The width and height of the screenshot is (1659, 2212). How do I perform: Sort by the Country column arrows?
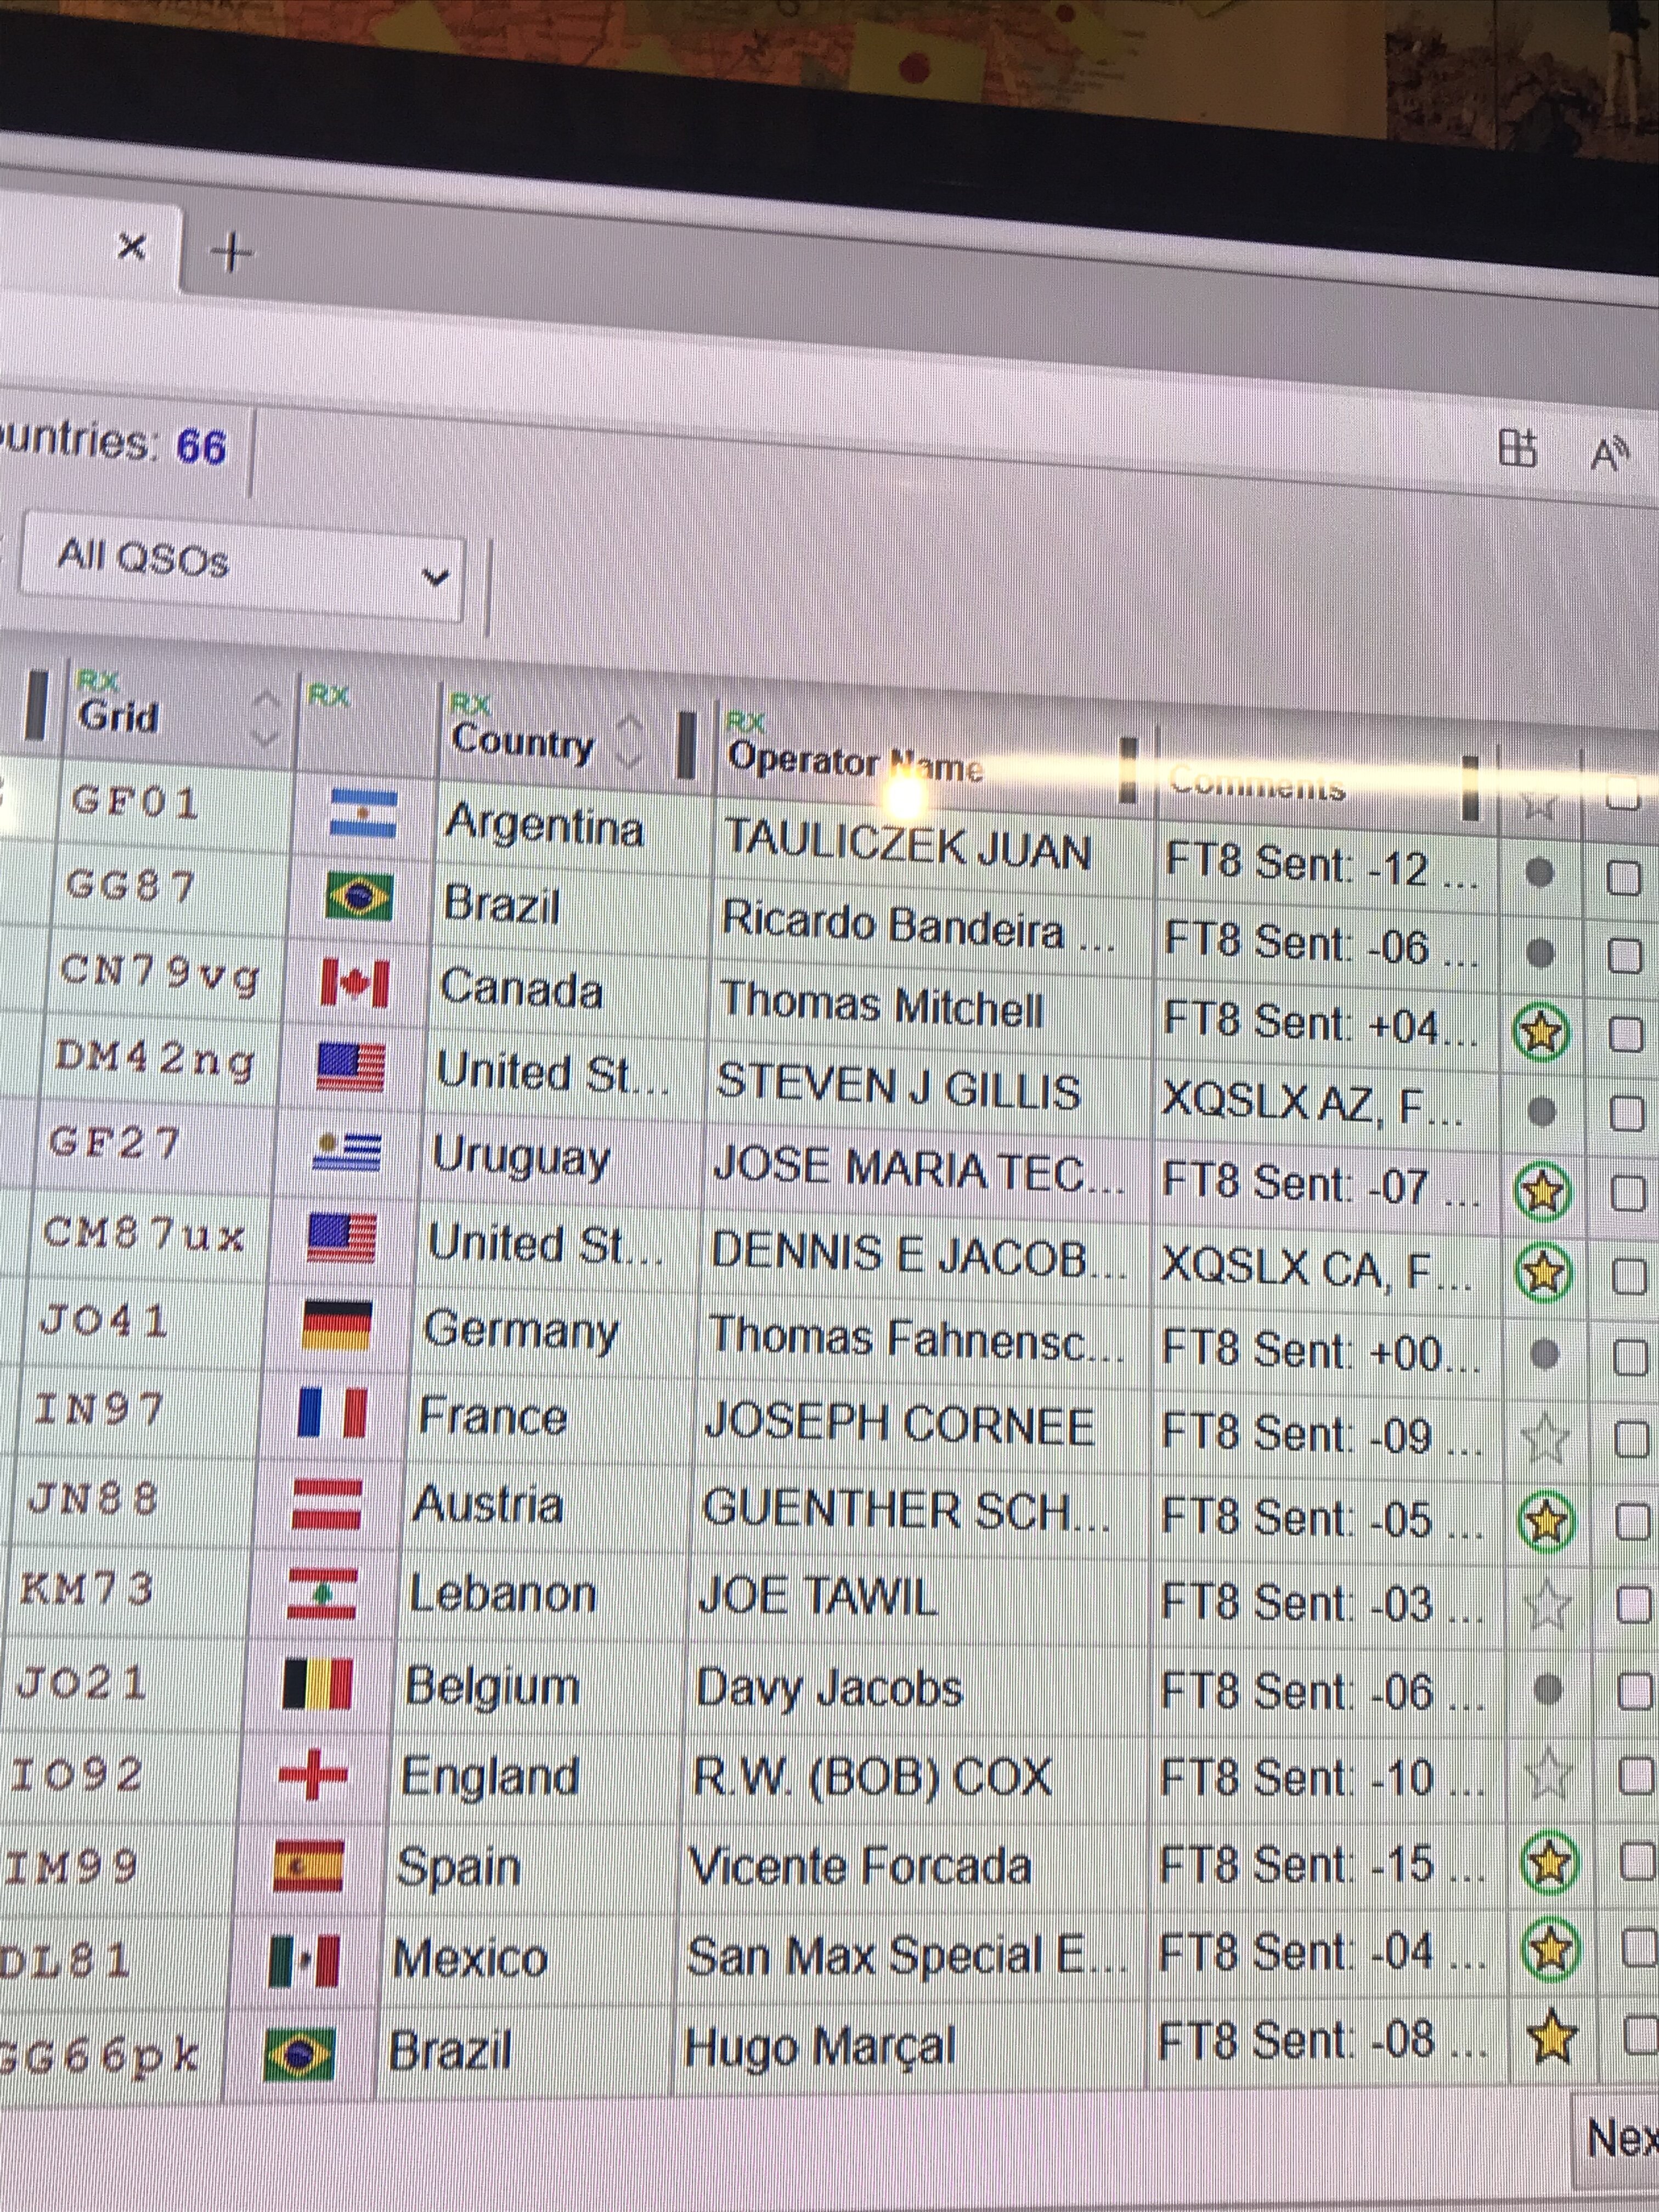(x=629, y=742)
